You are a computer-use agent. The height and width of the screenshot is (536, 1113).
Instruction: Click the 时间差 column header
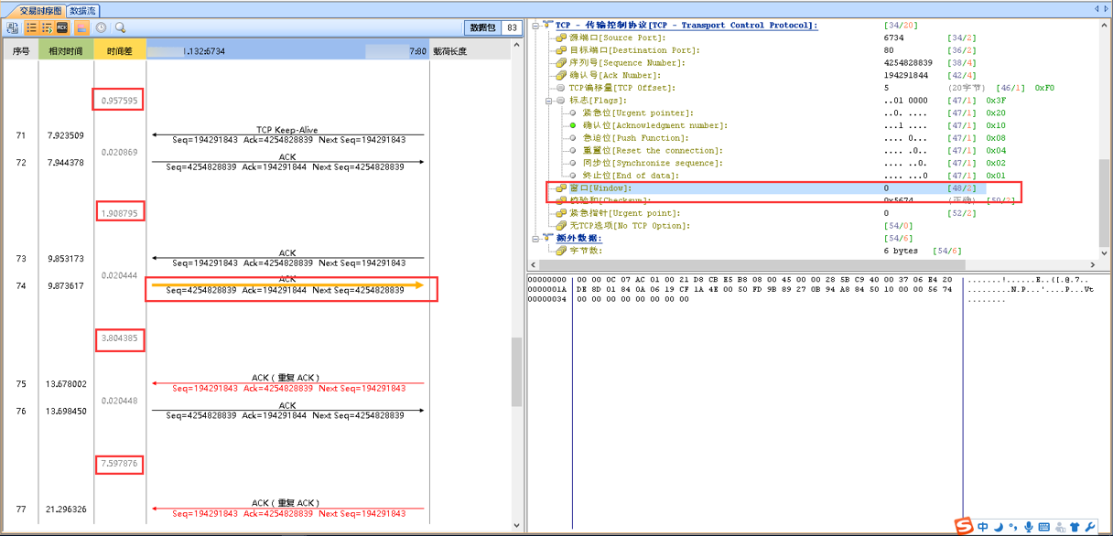(x=120, y=51)
